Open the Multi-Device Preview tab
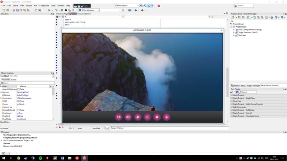The width and height of the screenshot is (287, 161). point(269,86)
